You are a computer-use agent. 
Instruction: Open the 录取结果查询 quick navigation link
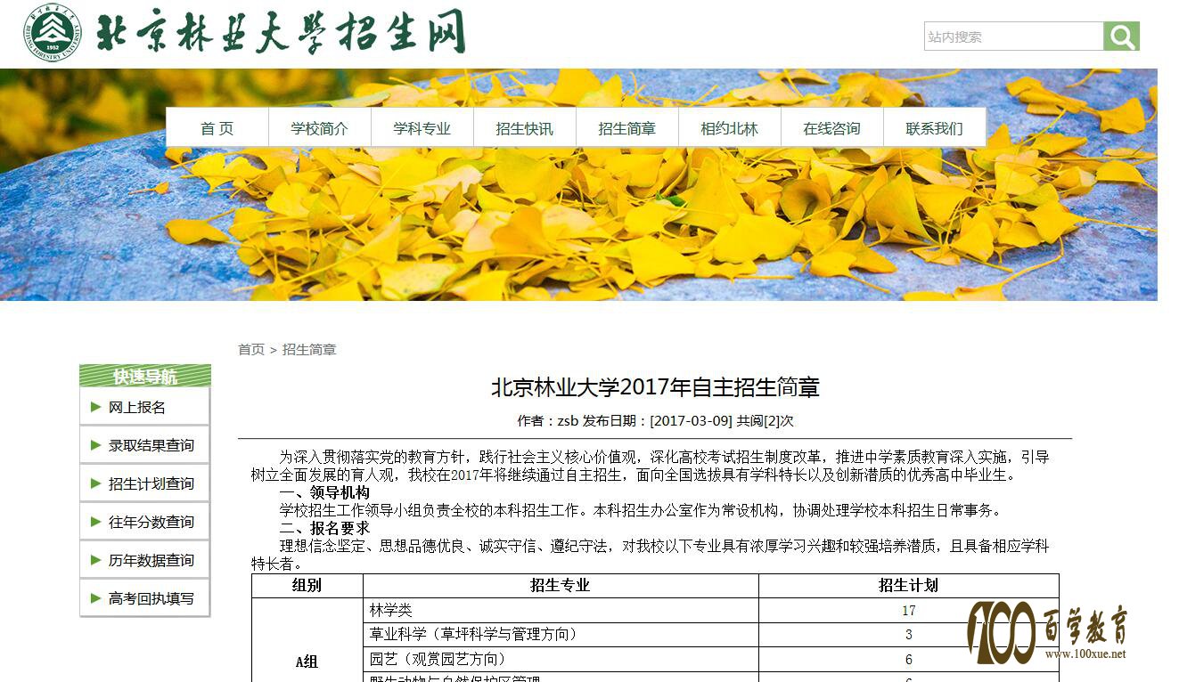pos(151,445)
